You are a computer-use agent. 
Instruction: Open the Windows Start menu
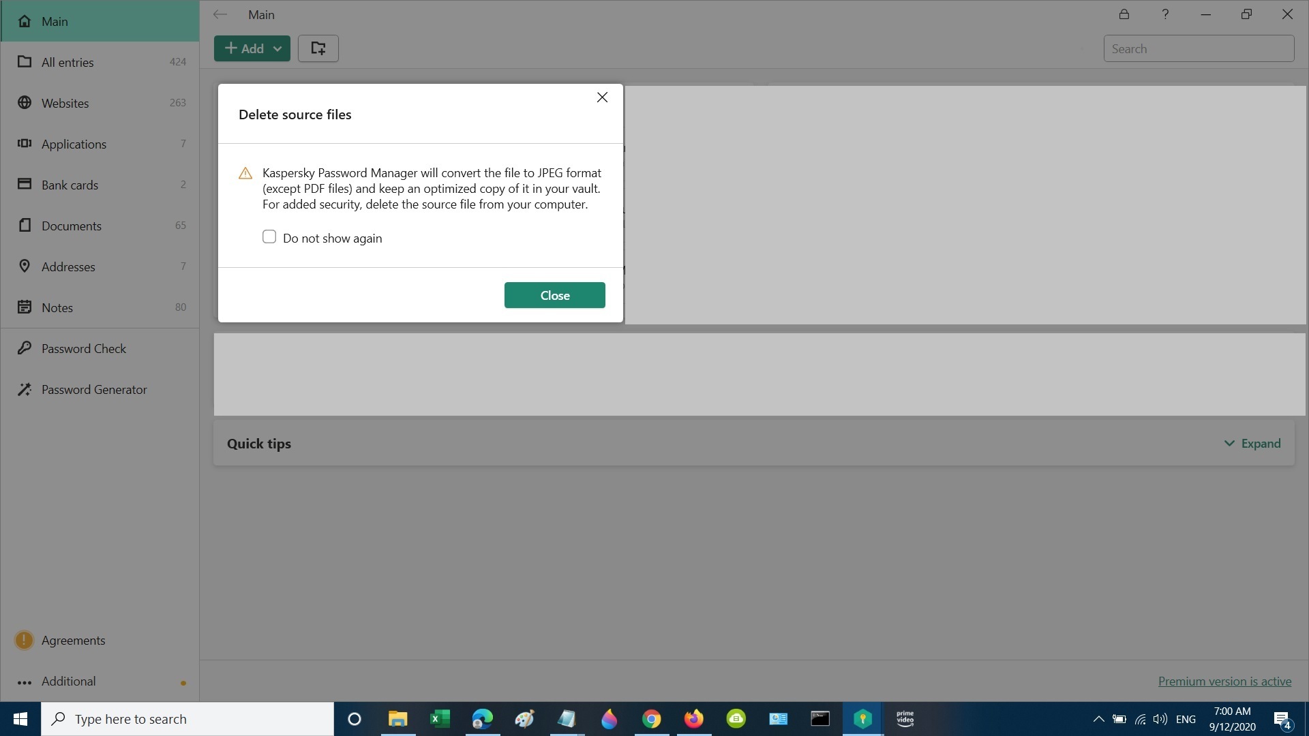[x=20, y=719]
